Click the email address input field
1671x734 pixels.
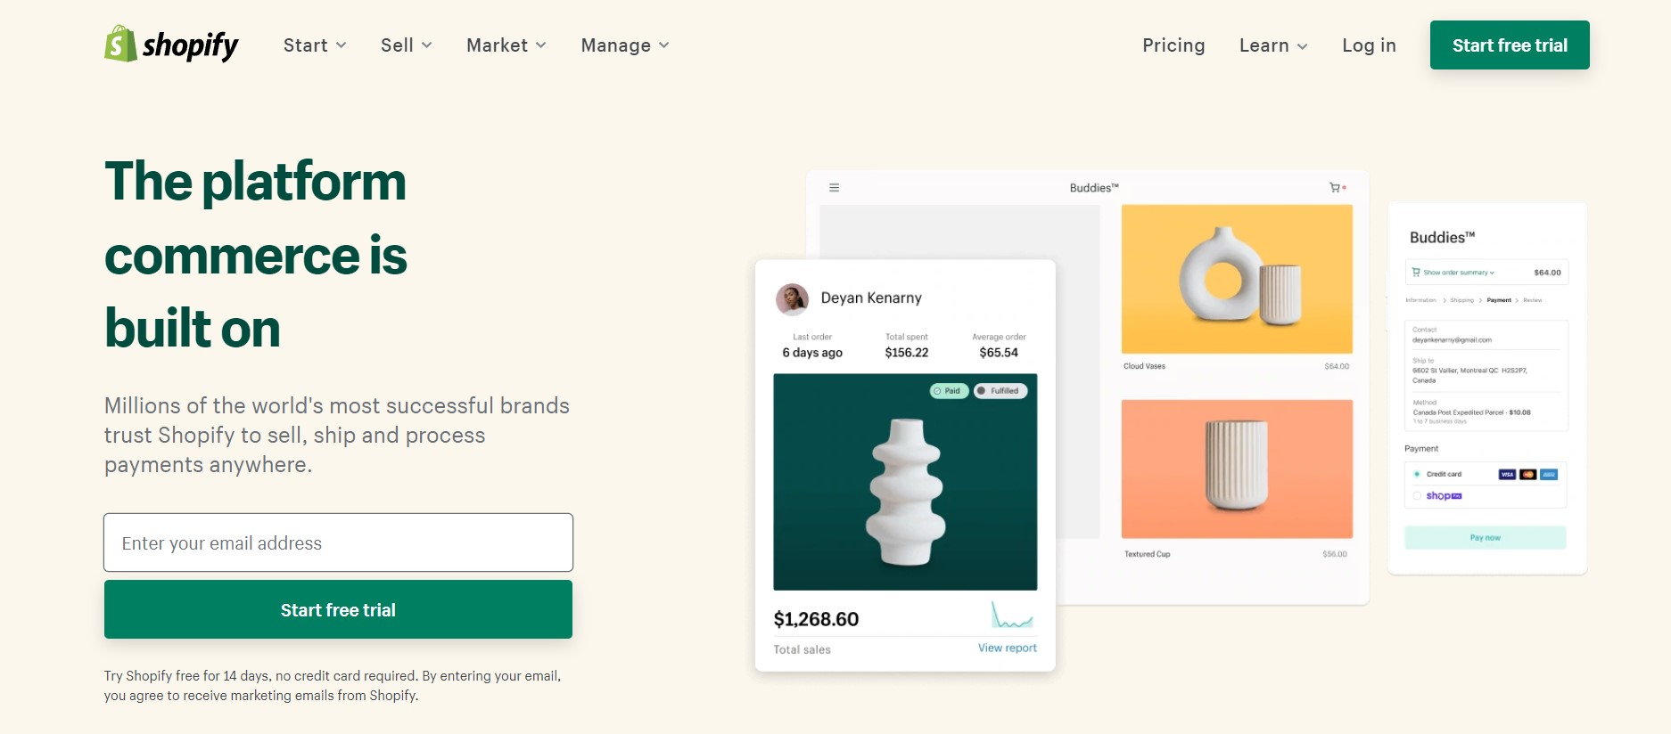pyautogui.click(x=338, y=542)
